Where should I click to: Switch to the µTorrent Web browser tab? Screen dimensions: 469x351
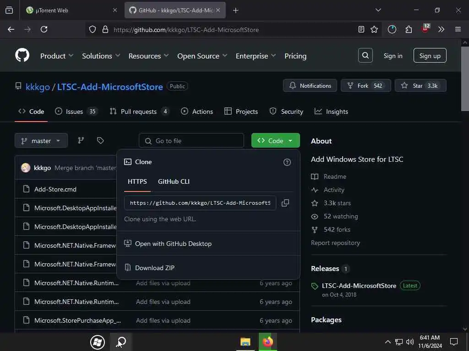71,10
